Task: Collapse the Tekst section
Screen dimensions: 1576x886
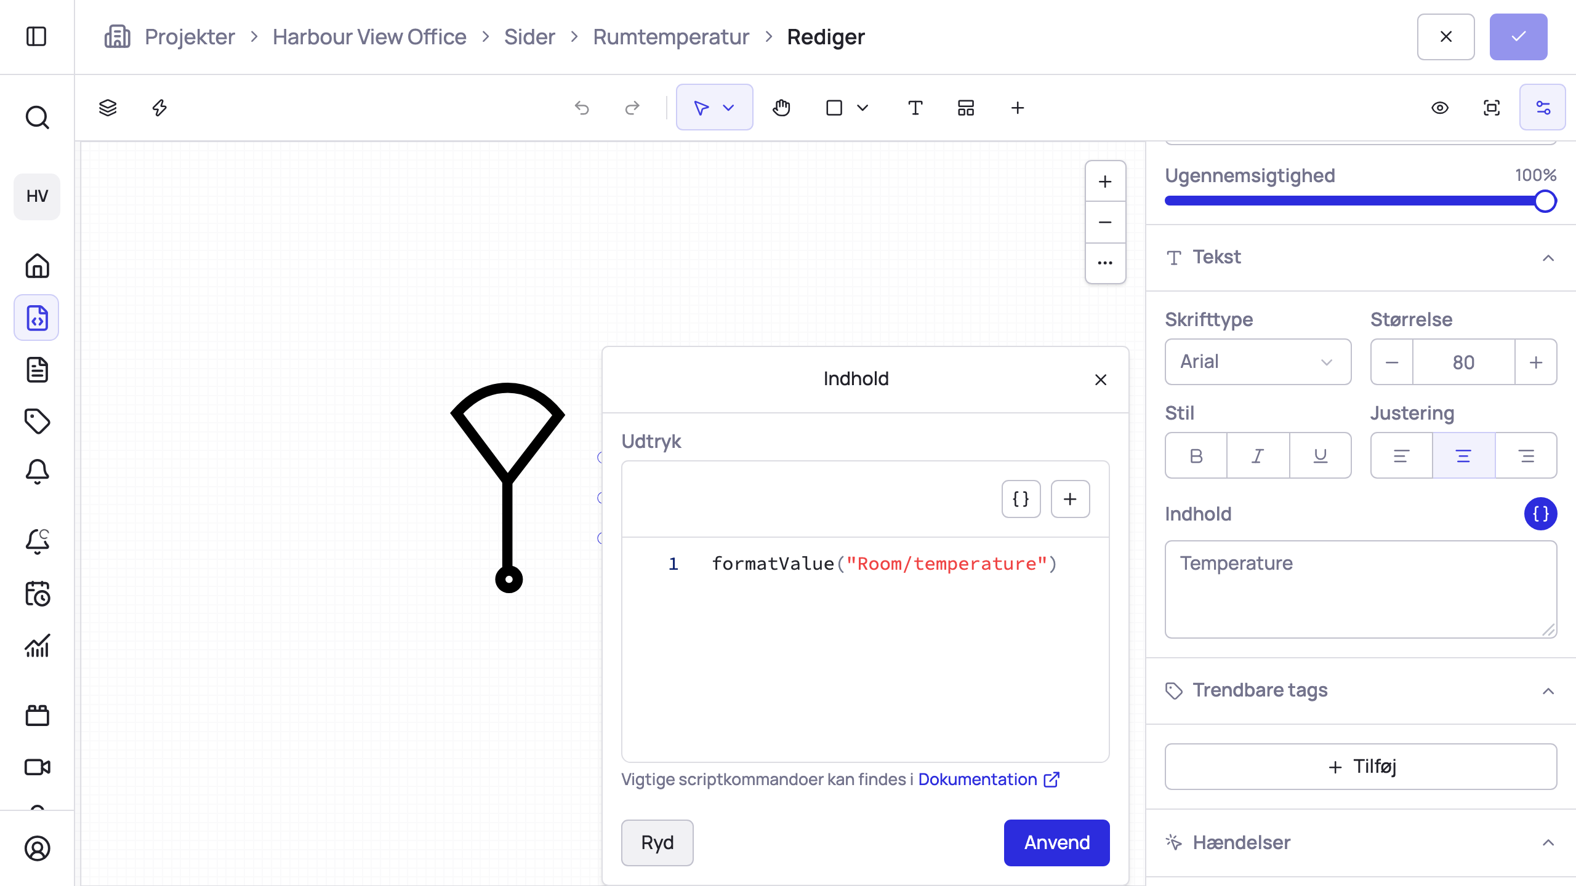Action: (x=1548, y=258)
